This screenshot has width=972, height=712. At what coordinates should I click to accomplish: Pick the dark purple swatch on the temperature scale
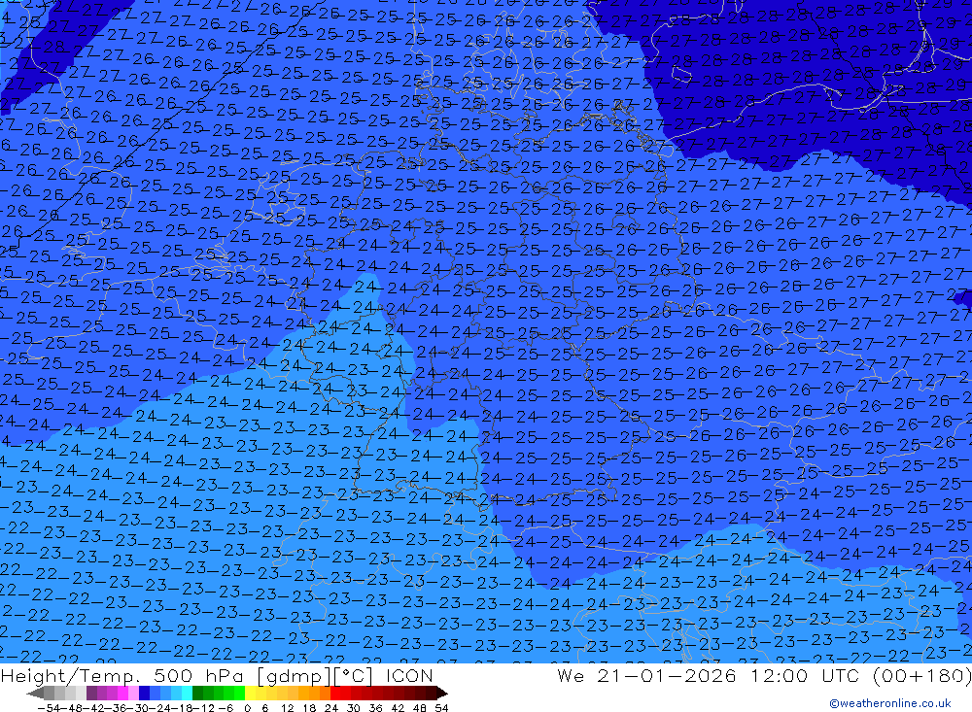coord(91,694)
